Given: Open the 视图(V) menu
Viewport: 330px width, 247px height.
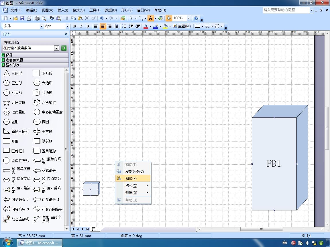Looking at the screenshot, I should (x=47, y=10).
